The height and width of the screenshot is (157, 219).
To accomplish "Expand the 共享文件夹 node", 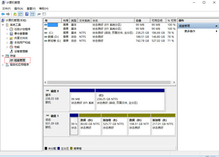I will (7, 38).
